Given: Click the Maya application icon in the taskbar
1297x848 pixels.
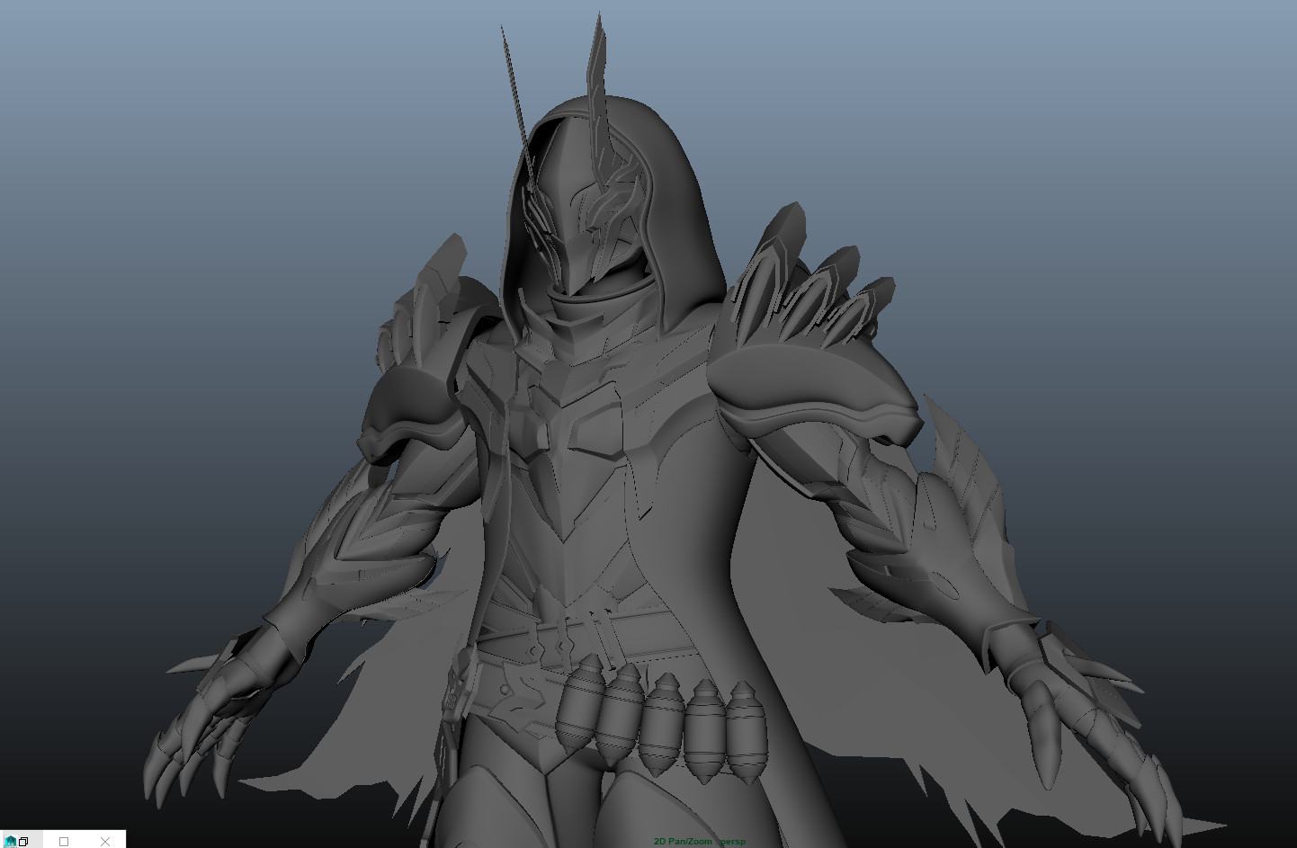Looking at the screenshot, I should [10, 842].
